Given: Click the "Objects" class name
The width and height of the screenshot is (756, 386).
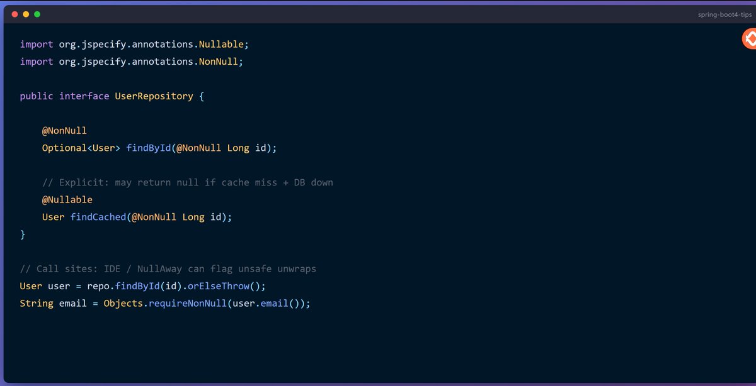Looking at the screenshot, I should [x=123, y=303].
